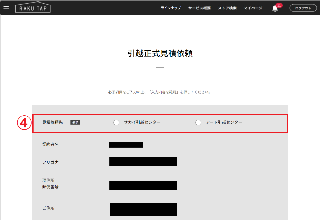Click the フリガナ label
Viewport: 320px width, 220px height.
point(50,162)
